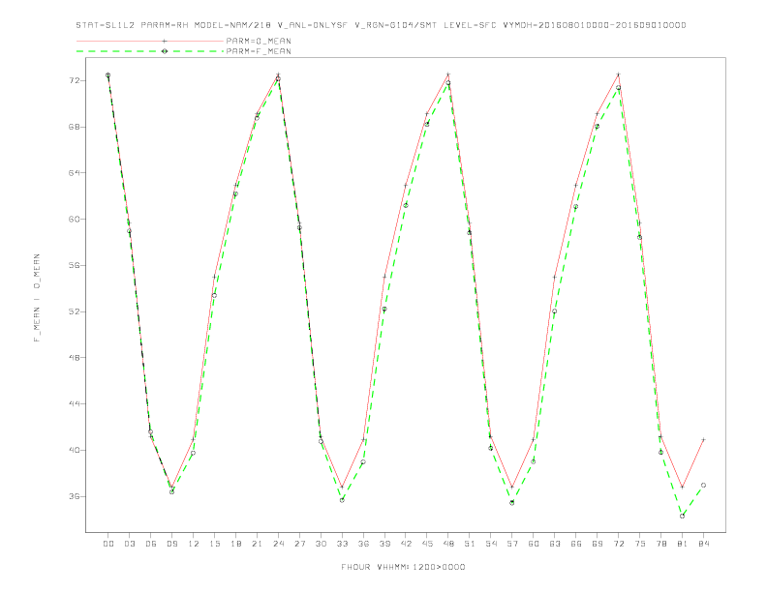Click x-axis tick label 00

tap(108, 544)
